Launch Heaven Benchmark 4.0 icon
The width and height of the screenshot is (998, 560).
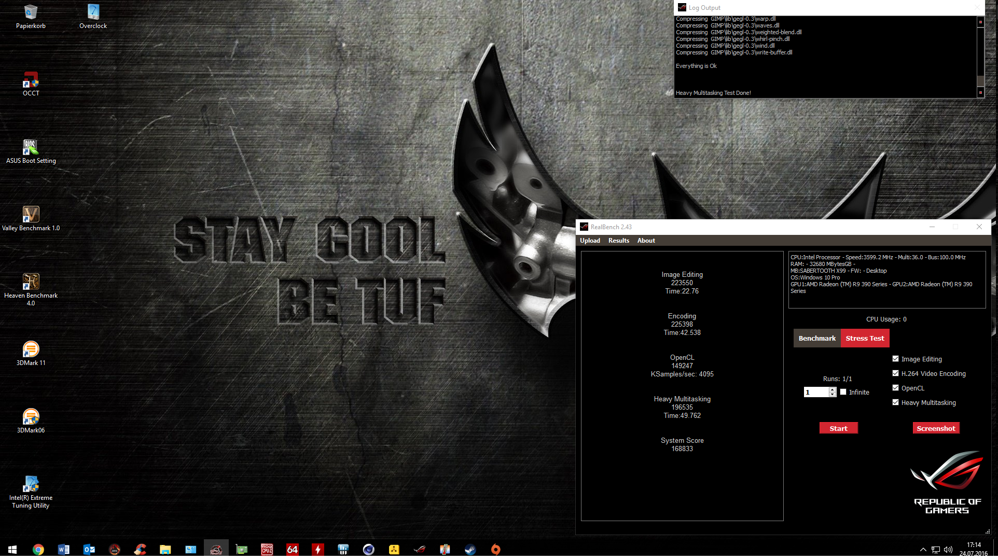31,289
